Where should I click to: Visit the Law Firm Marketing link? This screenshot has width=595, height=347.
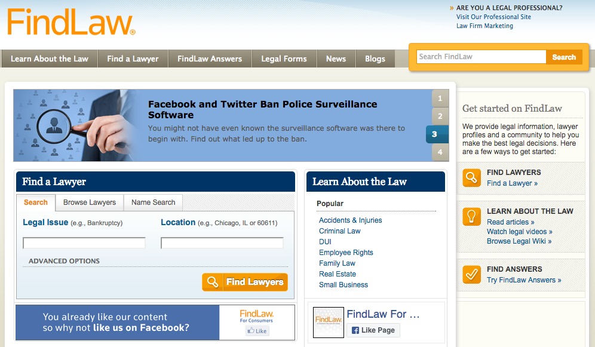click(484, 26)
